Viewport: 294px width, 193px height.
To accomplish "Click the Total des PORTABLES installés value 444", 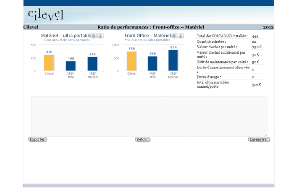I will [x=255, y=37].
